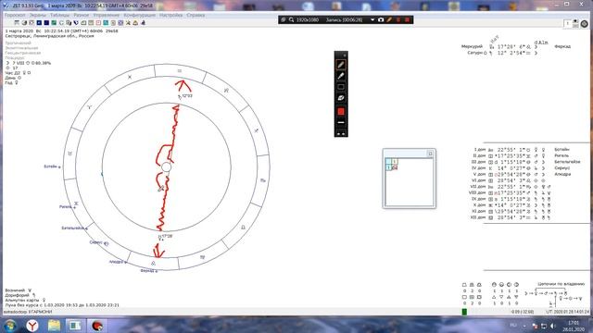593x333 pixels.
Task: Change line thickness in the drawing palette
Action: click(341, 123)
